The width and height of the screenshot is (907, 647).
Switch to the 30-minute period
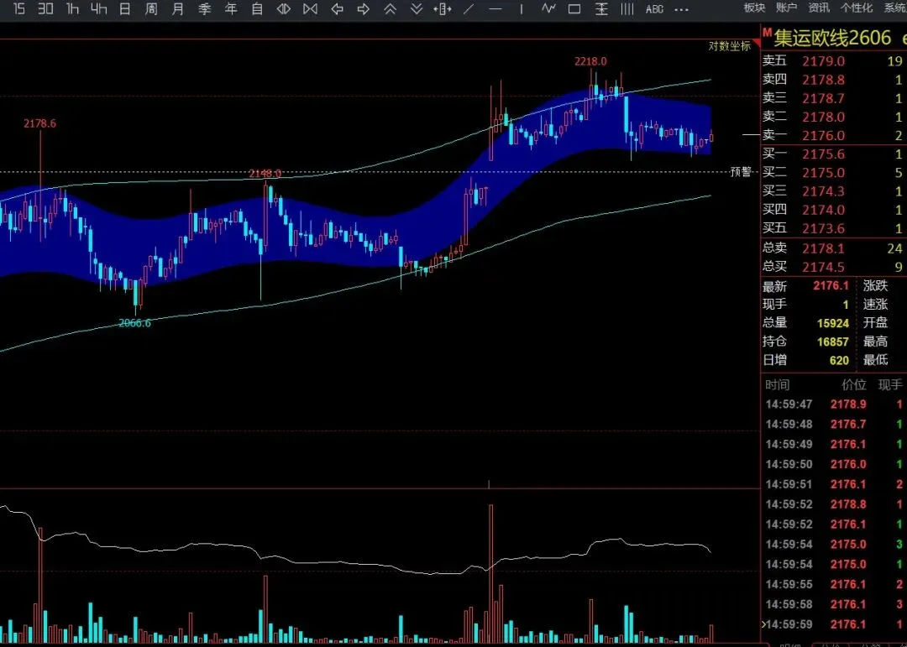pos(45,9)
